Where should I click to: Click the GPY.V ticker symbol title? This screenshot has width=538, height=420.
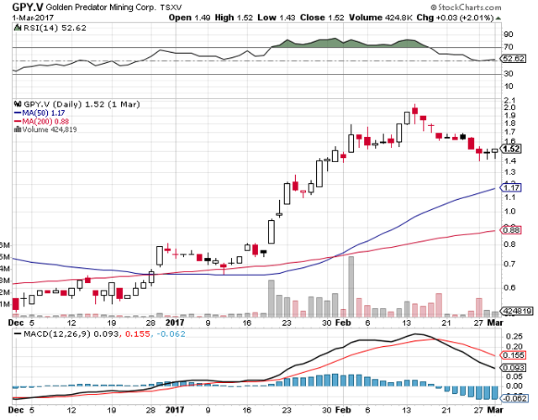pos(28,7)
